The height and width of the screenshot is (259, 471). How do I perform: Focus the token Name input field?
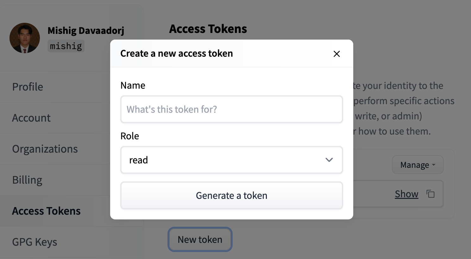click(x=231, y=109)
